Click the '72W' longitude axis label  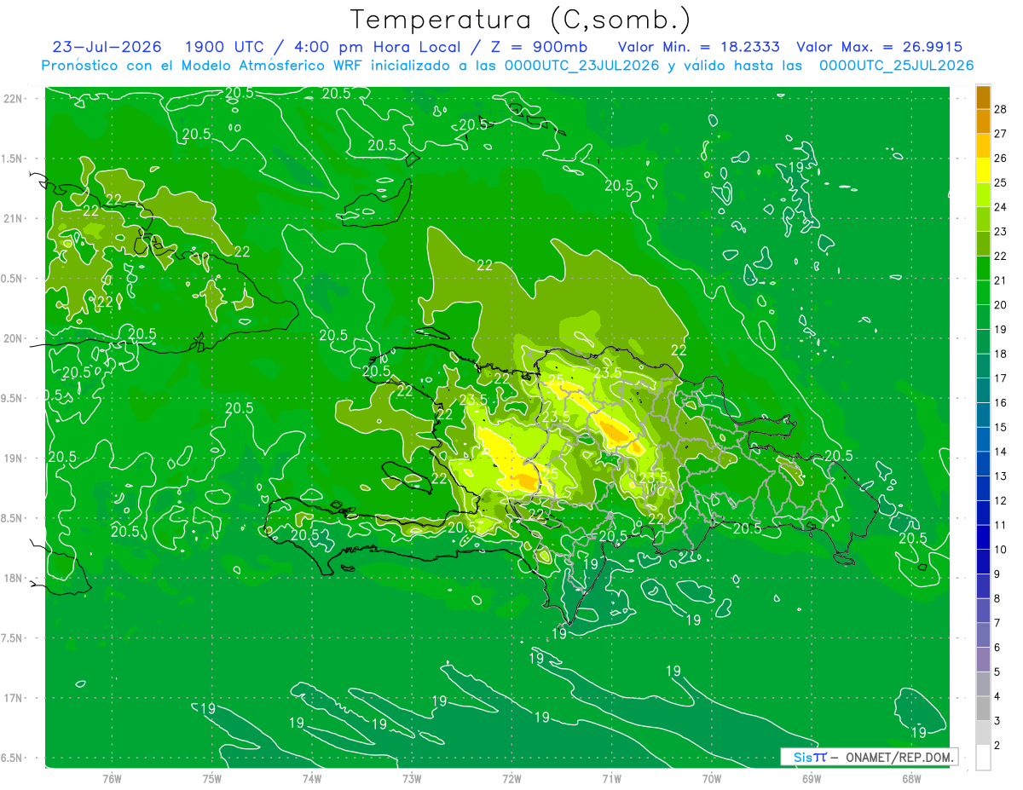pos(511,778)
